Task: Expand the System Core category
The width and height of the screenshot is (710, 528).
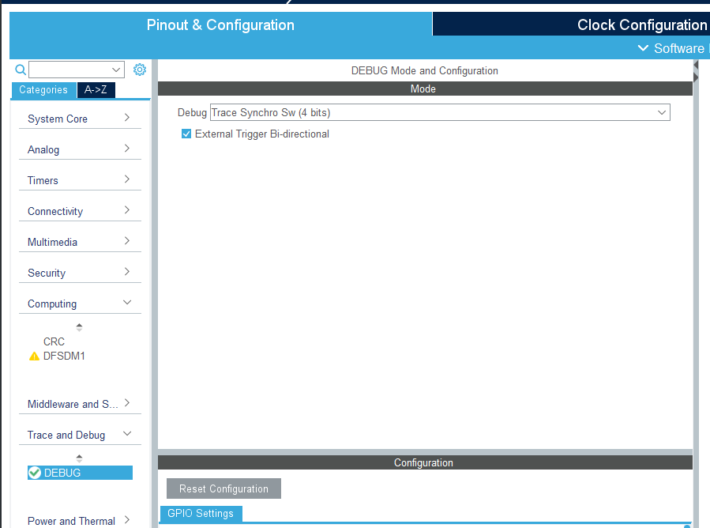Action: point(80,119)
